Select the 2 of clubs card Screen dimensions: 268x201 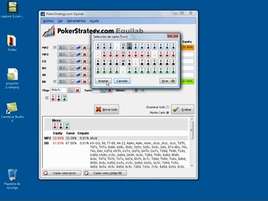[x=173, y=70]
